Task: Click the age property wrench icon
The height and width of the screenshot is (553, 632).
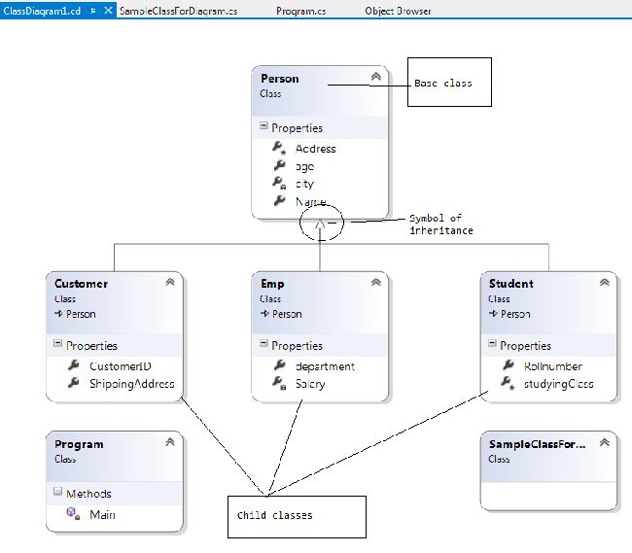Action: (279, 165)
